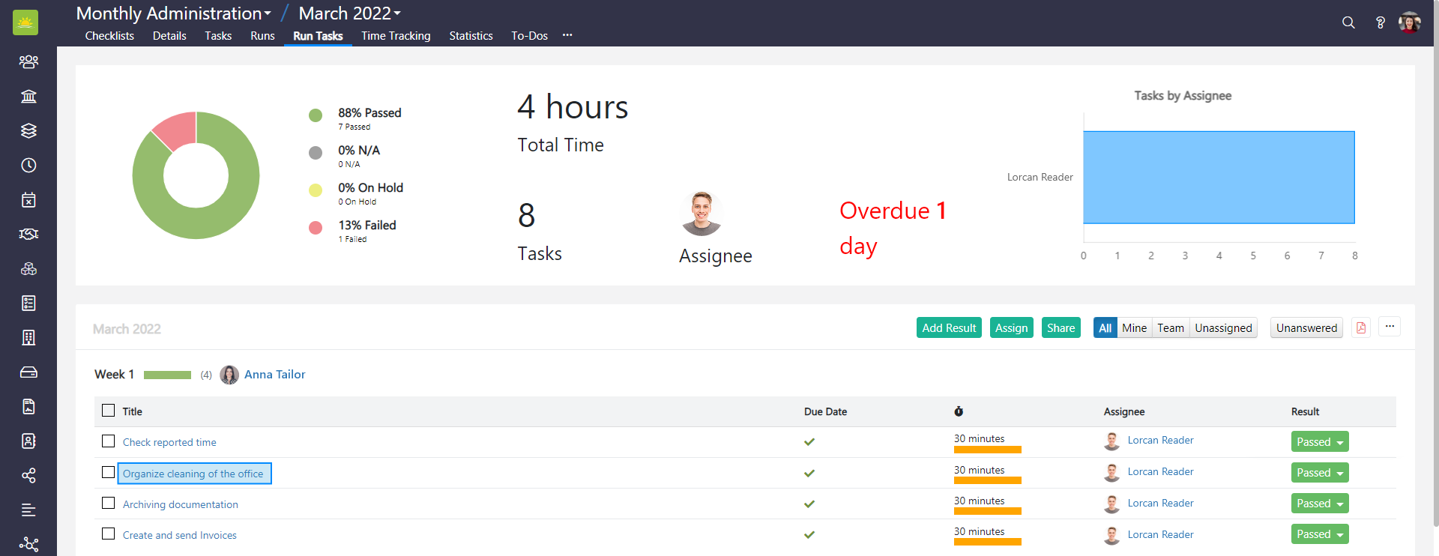Open the team members sidebar icon
The image size is (1439, 556).
(28, 61)
